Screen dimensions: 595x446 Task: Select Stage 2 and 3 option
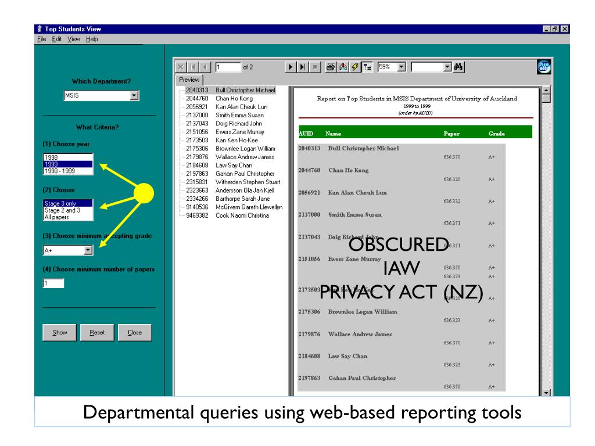68,210
